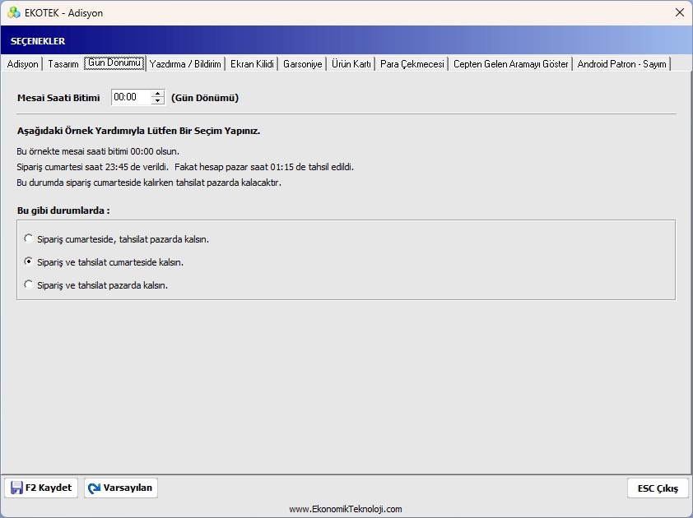Switch to the Tasarım tab
The image size is (693, 518).
click(63, 64)
